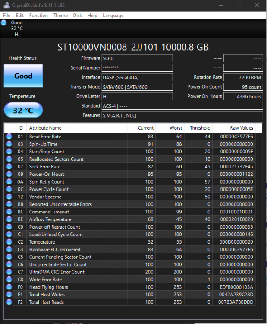Image resolution: width=267 pixels, height=324 pixels.
Task: Click the Threshold column header
Action: pyautogui.click(x=198, y=128)
